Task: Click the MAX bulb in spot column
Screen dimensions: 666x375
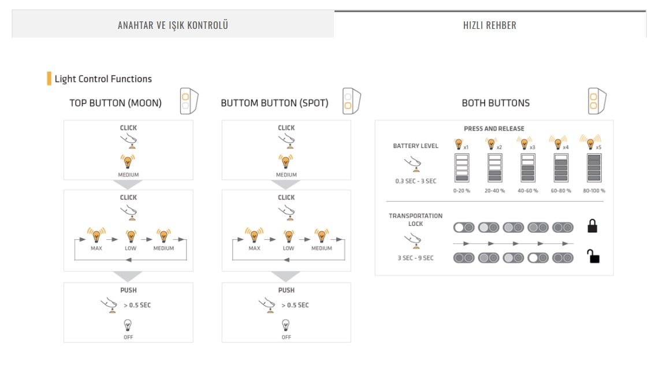Action: click(254, 235)
